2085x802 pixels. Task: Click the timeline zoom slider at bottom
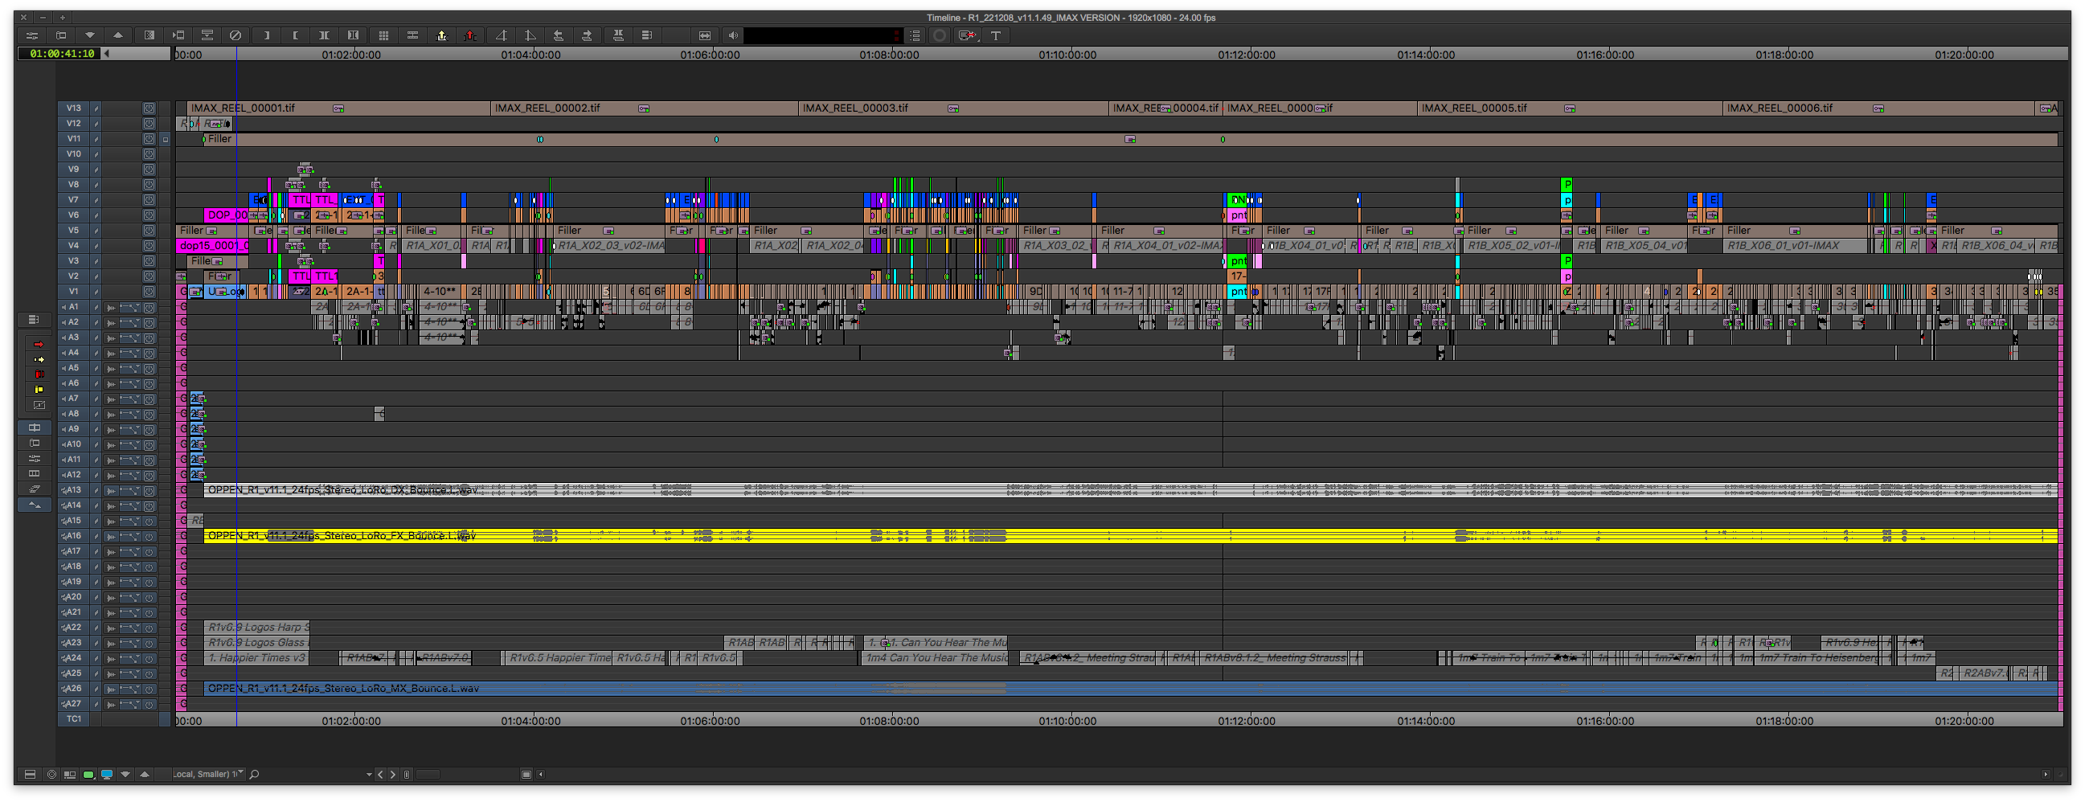pos(428,775)
